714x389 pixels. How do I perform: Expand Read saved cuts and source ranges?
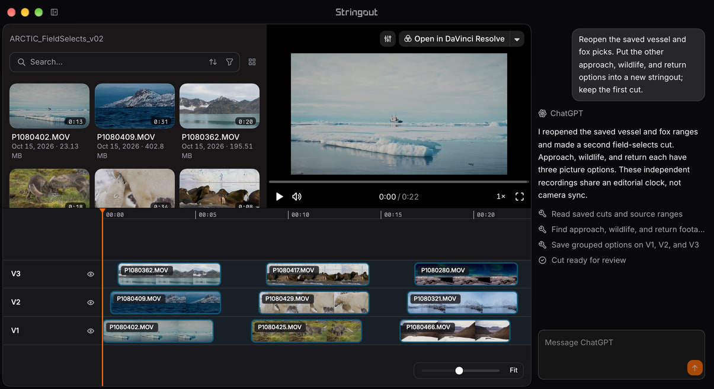(x=610, y=214)
